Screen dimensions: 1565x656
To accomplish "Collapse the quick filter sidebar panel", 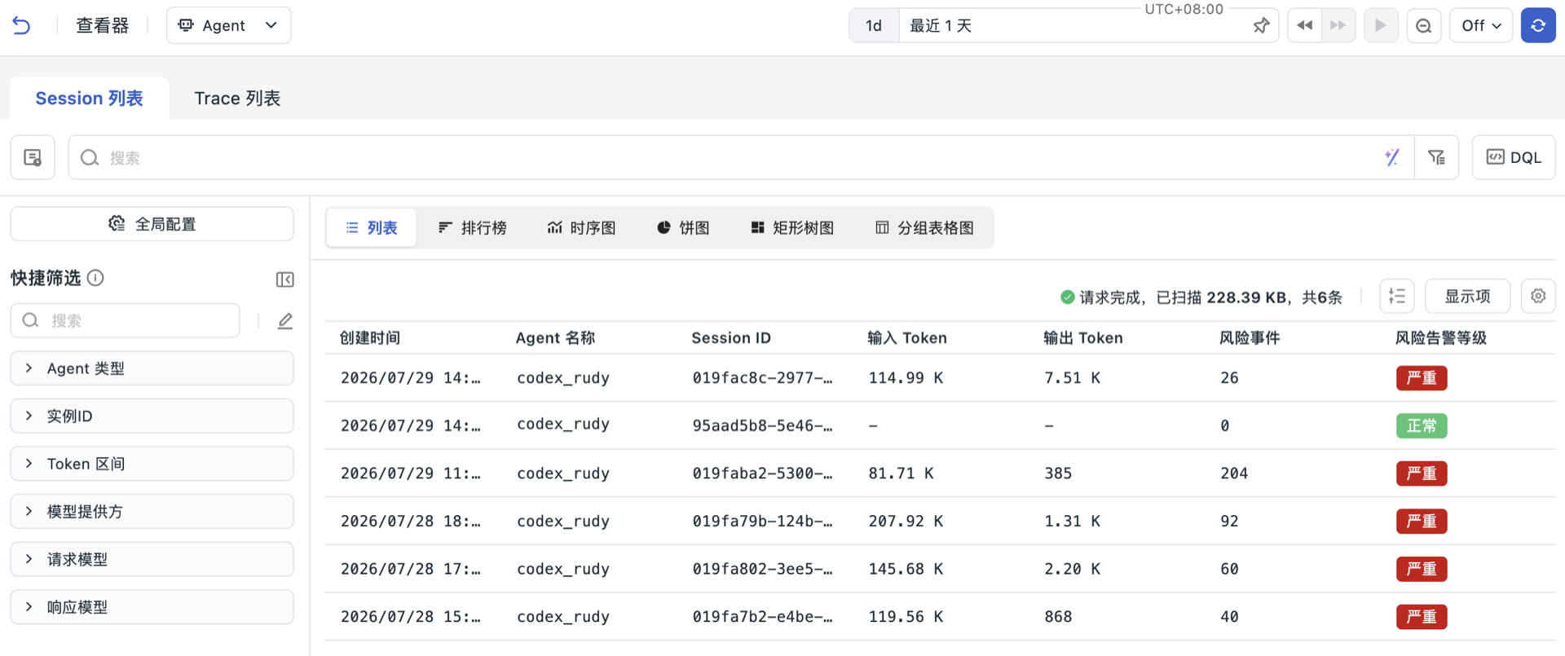I will tap(284, 280).
